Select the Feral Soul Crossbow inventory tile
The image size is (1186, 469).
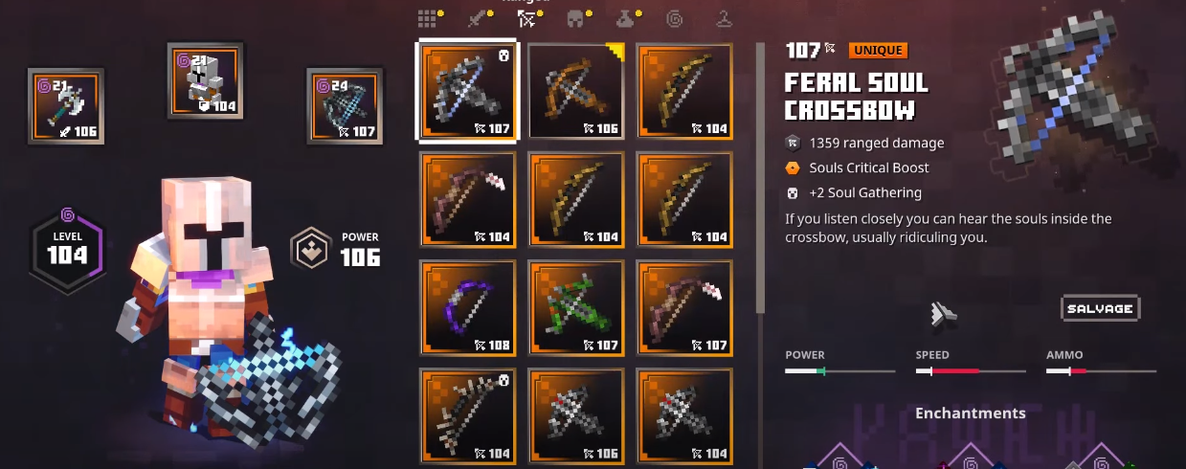pyautogui.click(x=467, y=91)
